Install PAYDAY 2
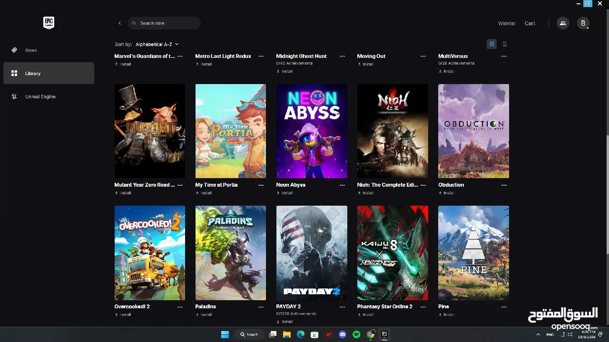This screenshot has height=342, width=609. [x=285, y=322]
